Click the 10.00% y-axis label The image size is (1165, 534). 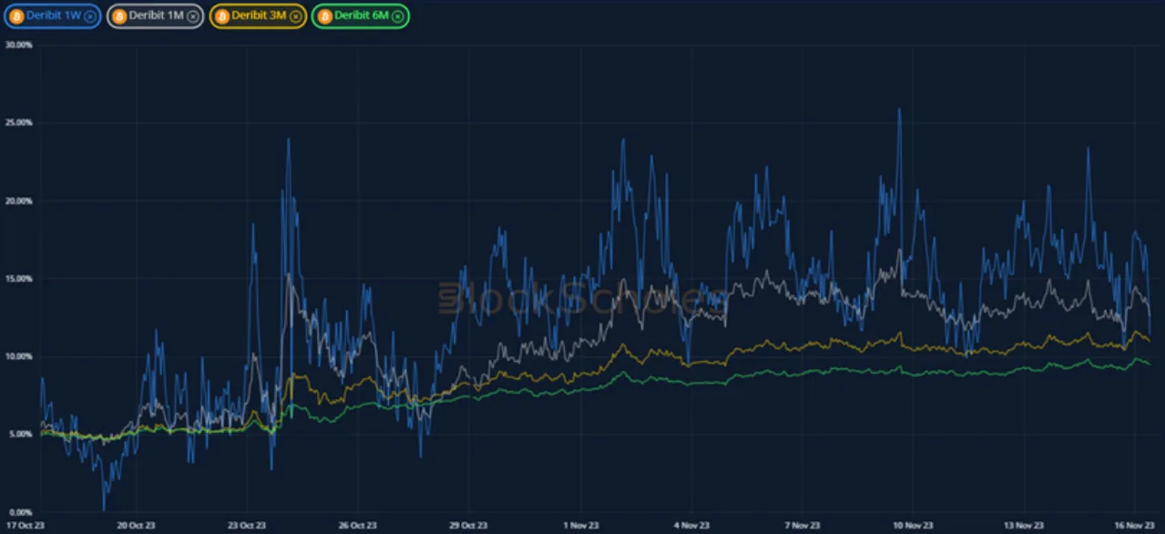click(x=18, y=356)
